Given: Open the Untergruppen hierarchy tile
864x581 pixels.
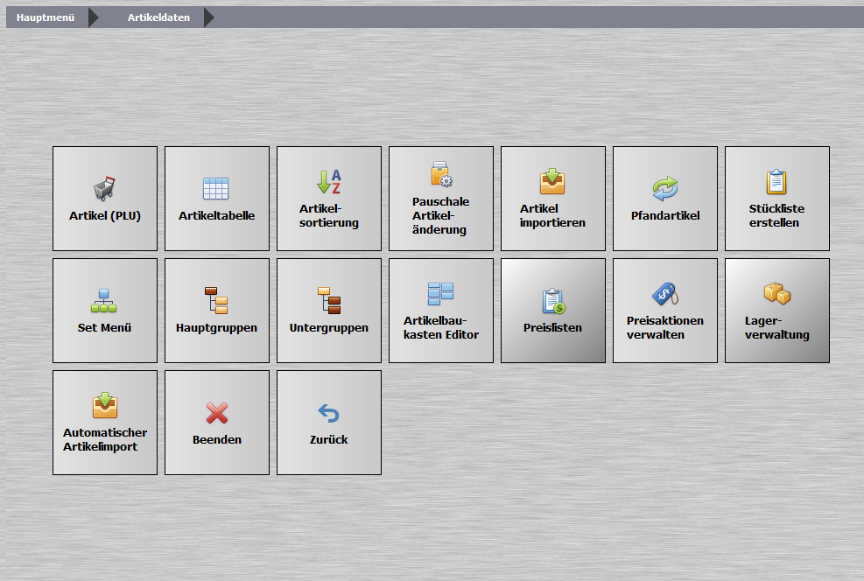Looking at the screenshot, I should (329, 311).
